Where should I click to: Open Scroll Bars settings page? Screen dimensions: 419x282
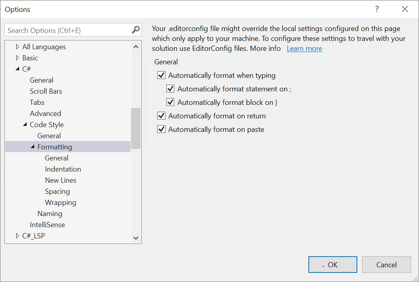click(46, 91)
